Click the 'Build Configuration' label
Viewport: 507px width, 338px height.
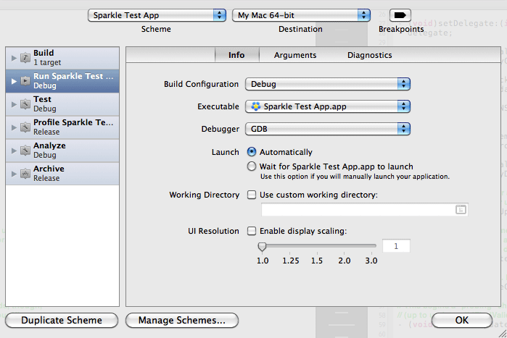201,84
